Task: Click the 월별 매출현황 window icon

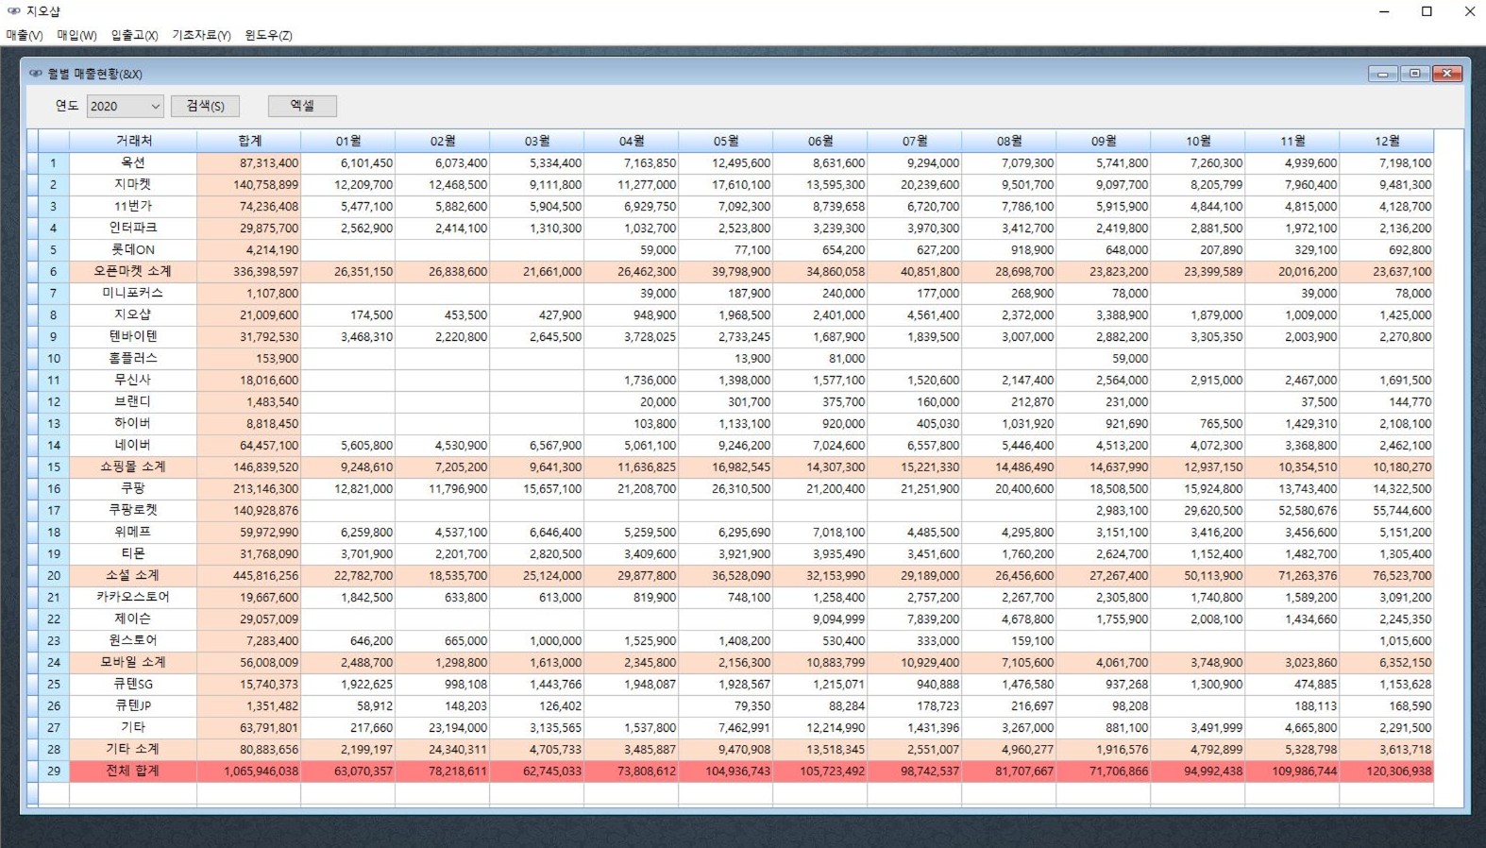Action: point(35,74)
